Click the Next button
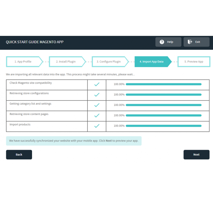Image resolution: width=213 pixels, height=200 pixels. coord(197,155)
